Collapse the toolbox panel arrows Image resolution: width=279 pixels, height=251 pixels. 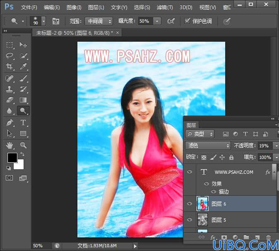click(x=5, y=31)
